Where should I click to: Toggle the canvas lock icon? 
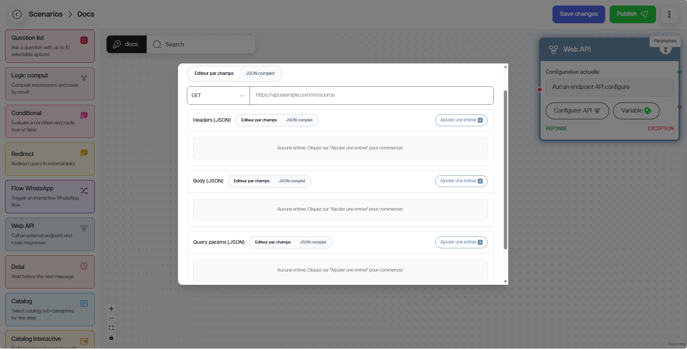click(111, 338)
